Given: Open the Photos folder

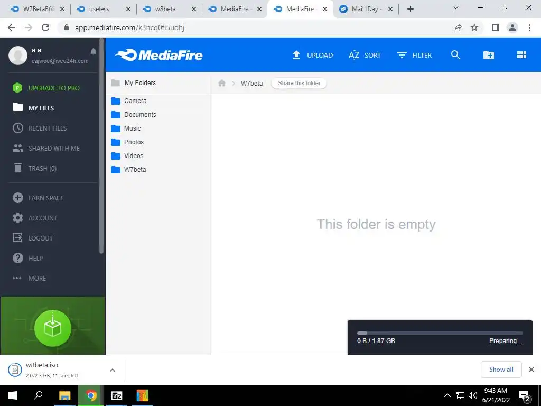Looking at the screenshot, I should [127, 142].
